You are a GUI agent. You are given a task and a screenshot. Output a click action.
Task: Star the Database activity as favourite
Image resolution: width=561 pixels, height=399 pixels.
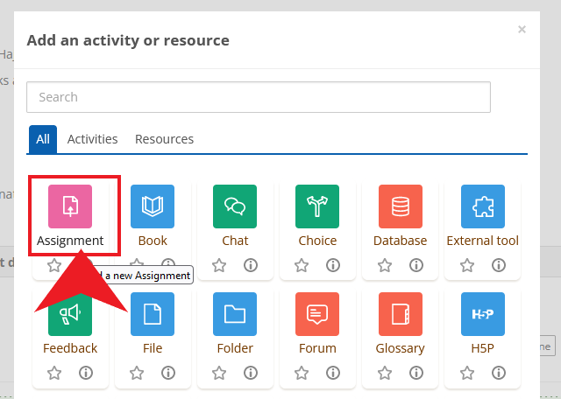pos(384,265)
